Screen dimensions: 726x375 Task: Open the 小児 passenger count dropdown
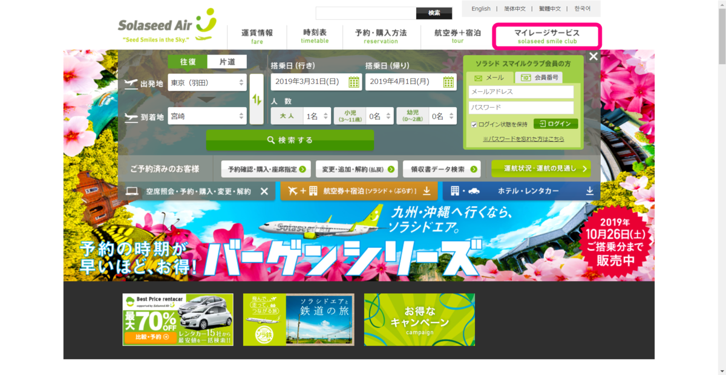point(380,116)
